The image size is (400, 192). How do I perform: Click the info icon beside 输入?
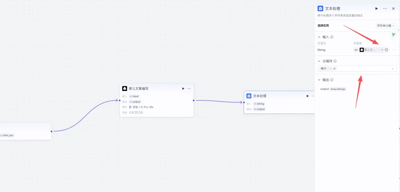point(332,37)
